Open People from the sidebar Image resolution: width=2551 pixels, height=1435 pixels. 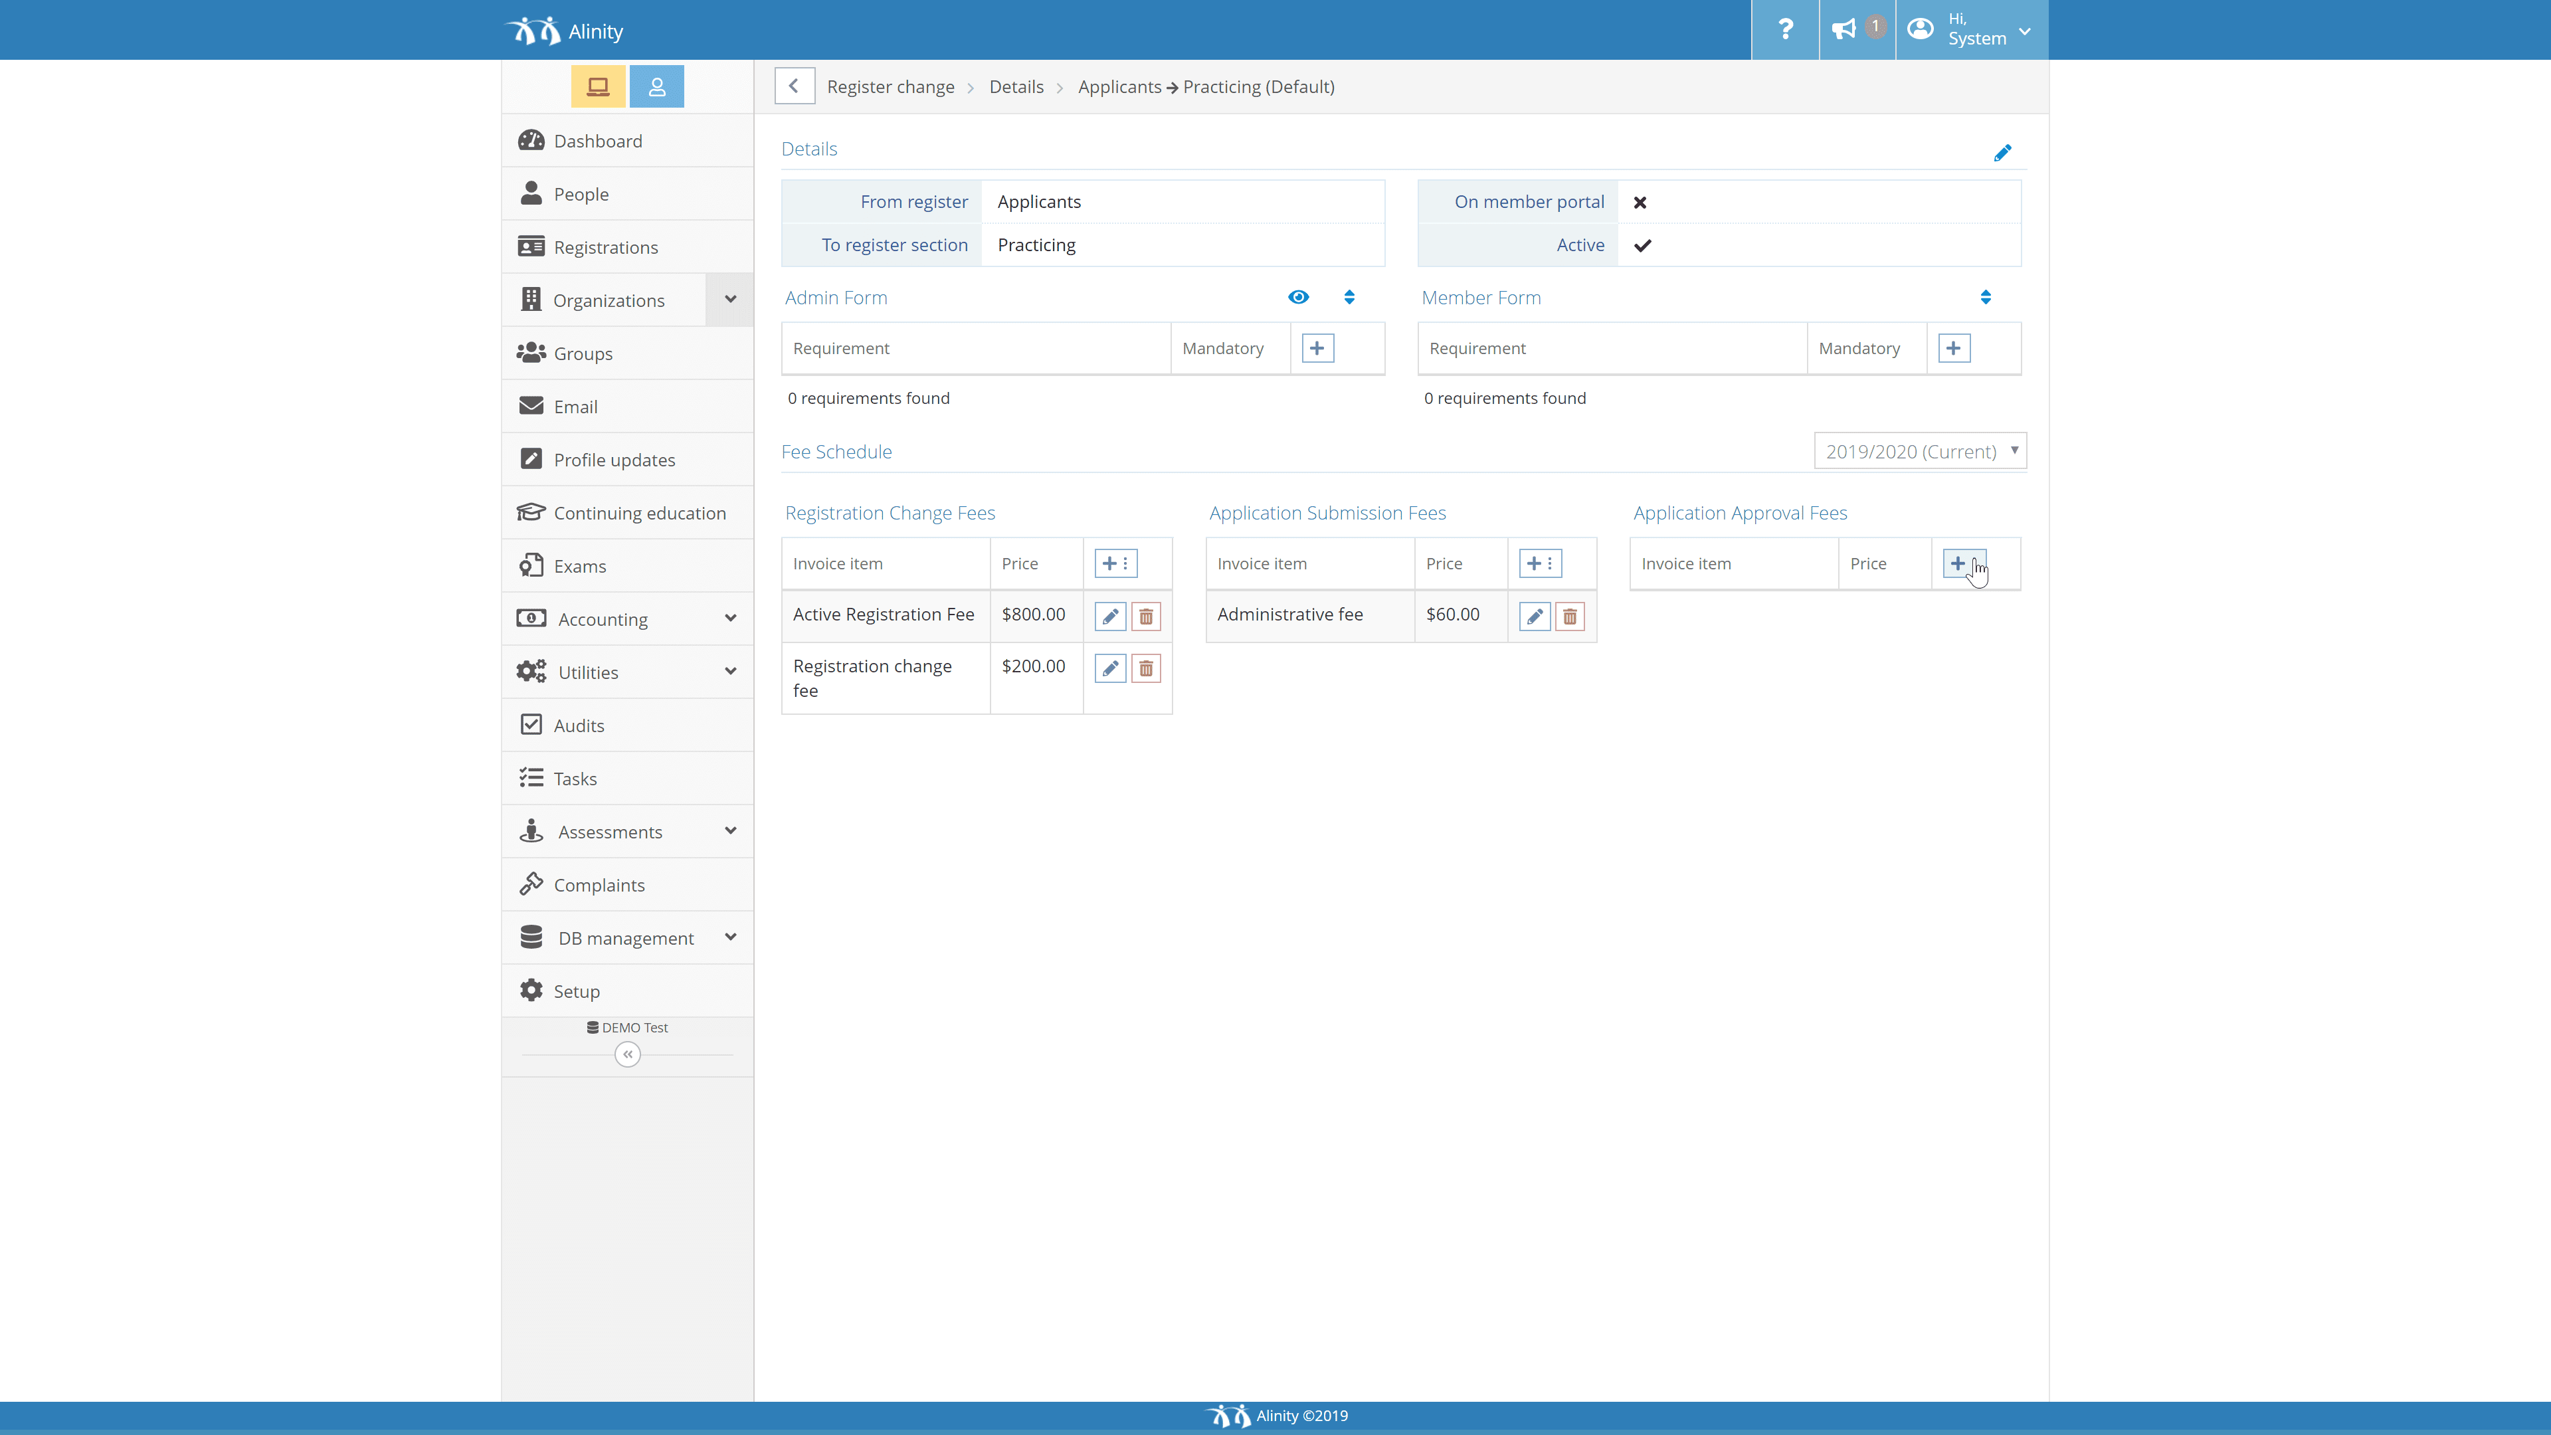point(628,194)
